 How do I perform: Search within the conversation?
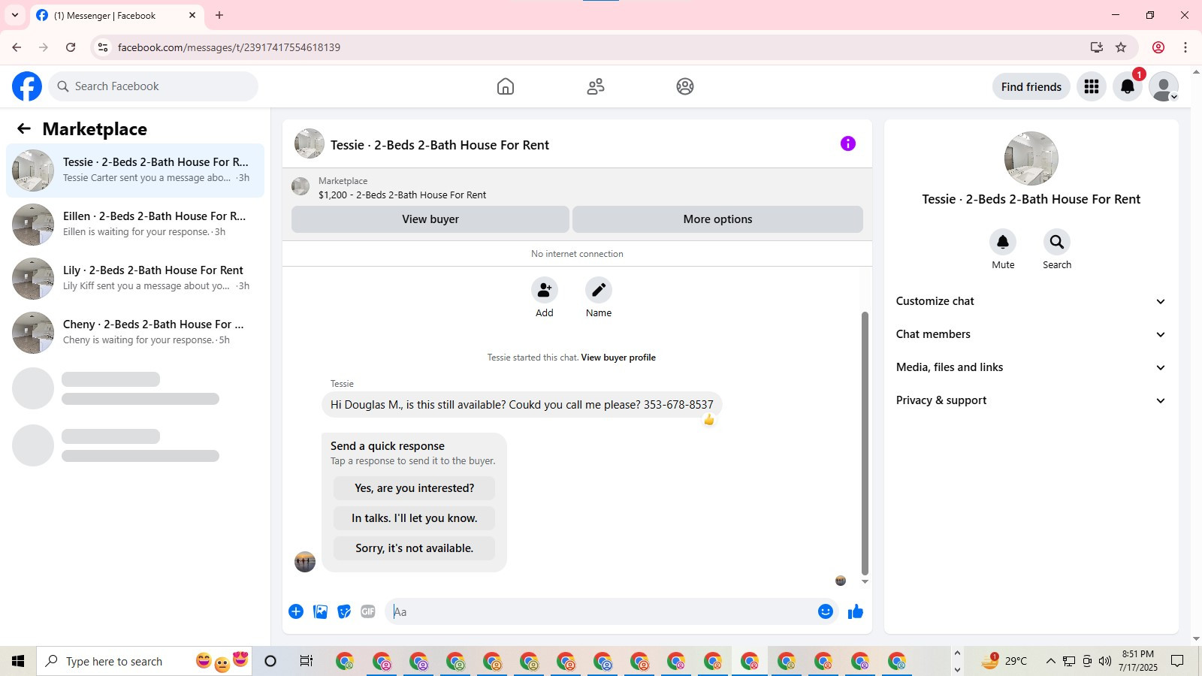point(1057,242)
